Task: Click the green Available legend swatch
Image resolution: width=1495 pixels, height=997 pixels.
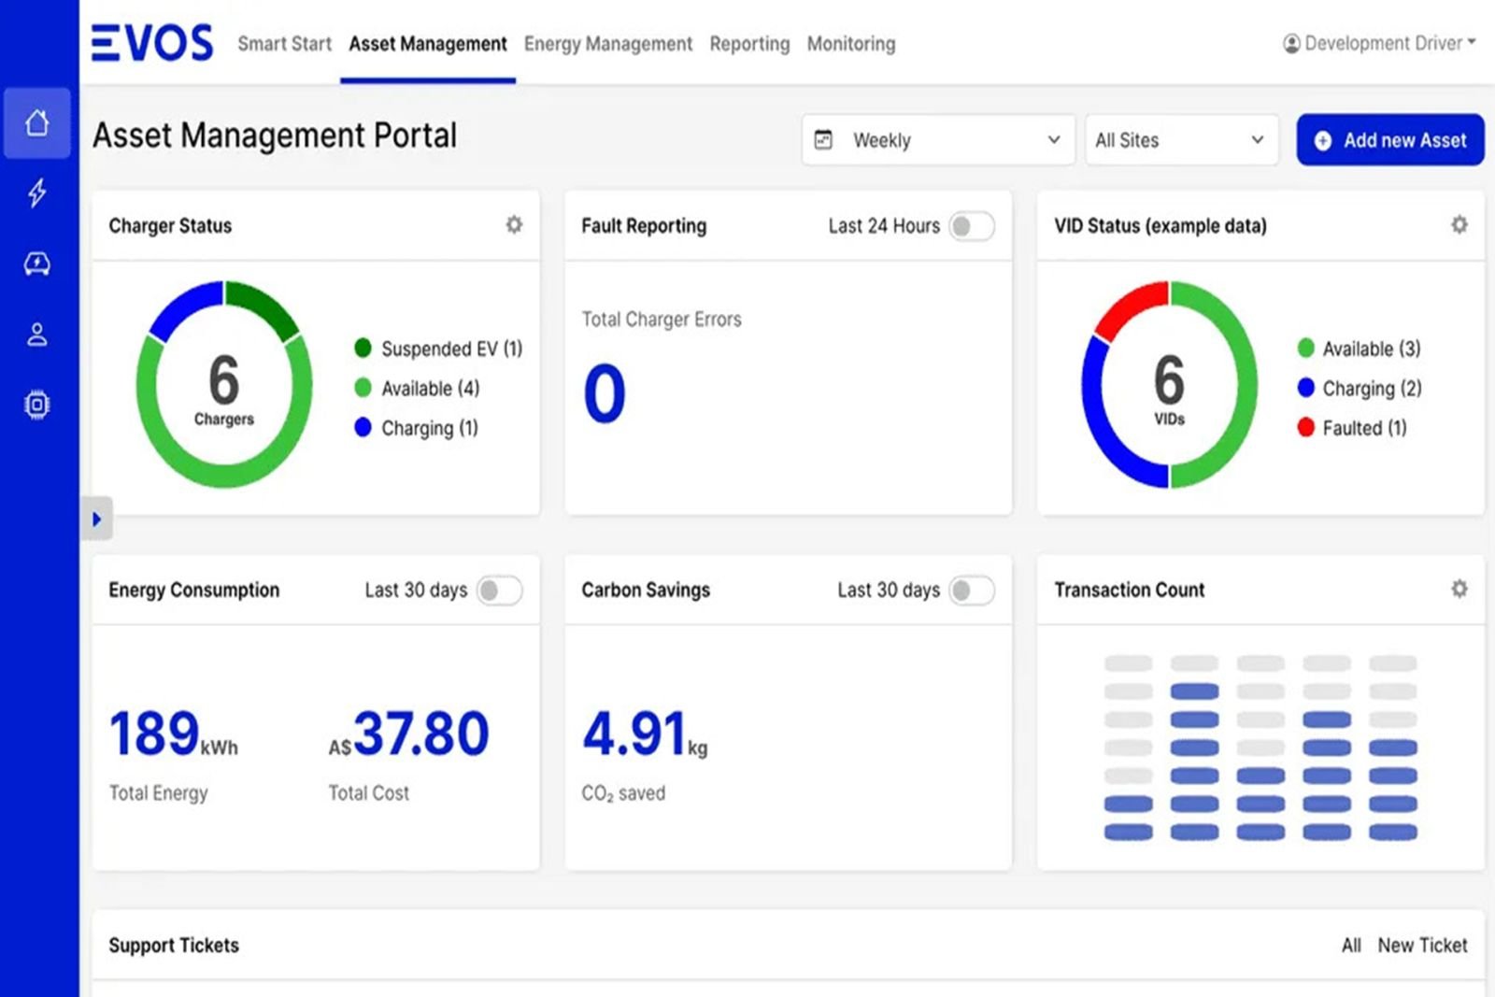Action: click(363, 389)
